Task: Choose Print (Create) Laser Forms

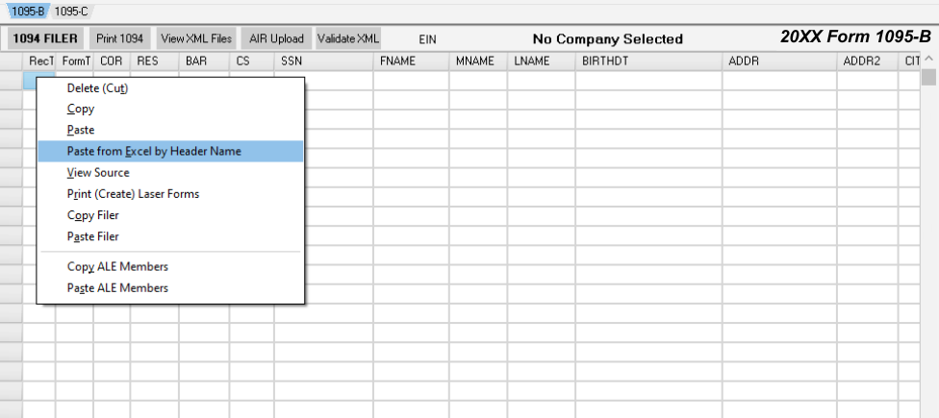Action: (133, 194)
